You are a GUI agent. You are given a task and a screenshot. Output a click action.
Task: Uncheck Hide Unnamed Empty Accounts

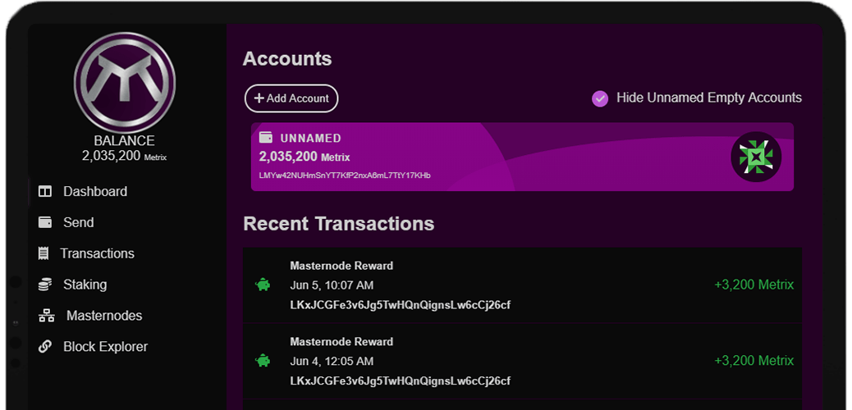(x=600, y=98)
